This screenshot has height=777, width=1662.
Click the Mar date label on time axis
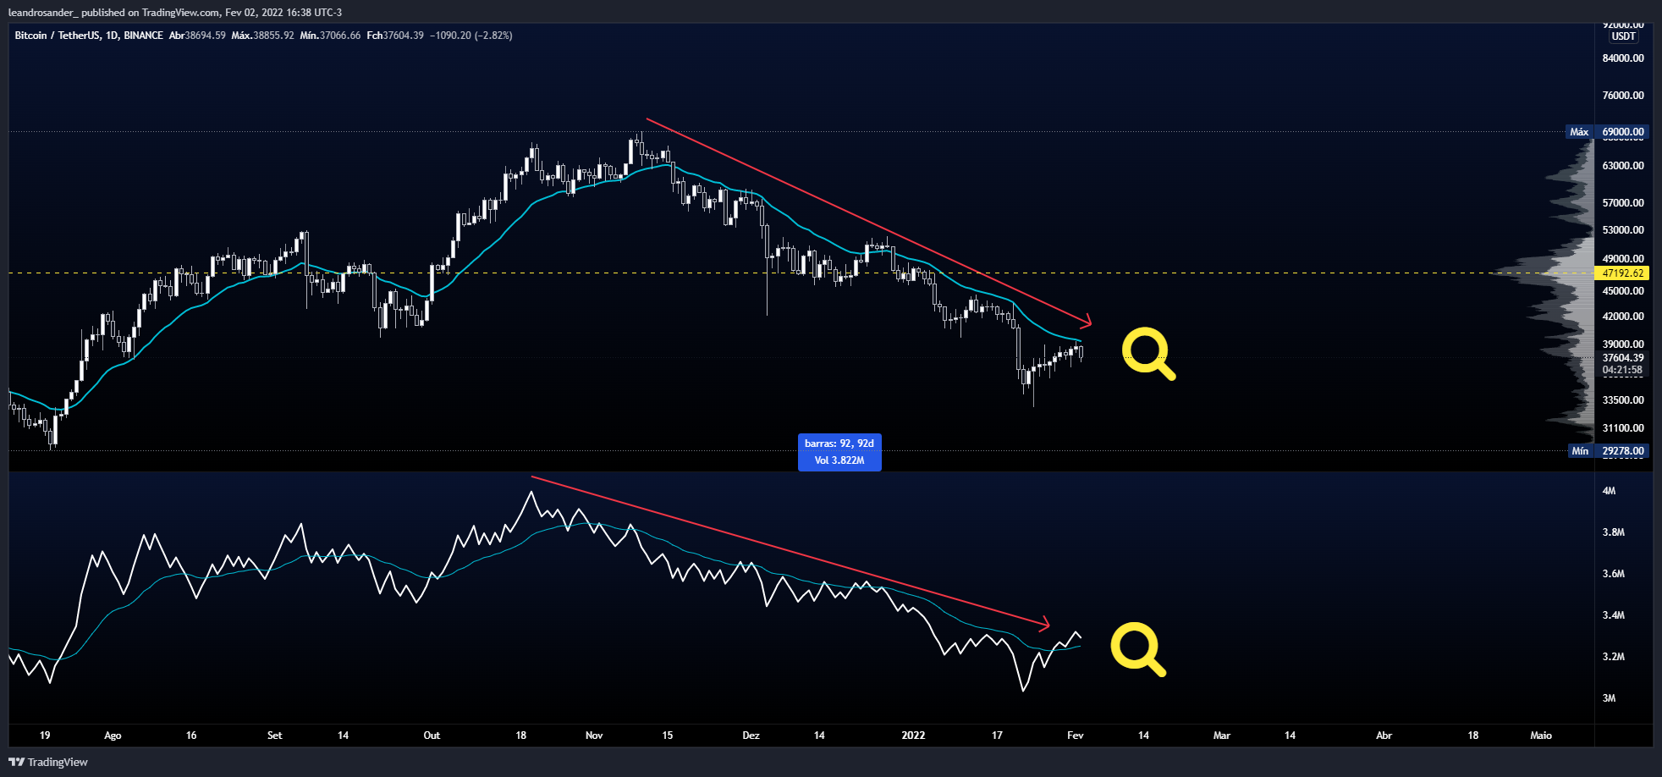click(x=1221, y=736)
